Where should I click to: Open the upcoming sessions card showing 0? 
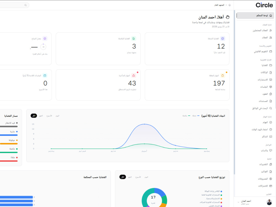[26, 85]
